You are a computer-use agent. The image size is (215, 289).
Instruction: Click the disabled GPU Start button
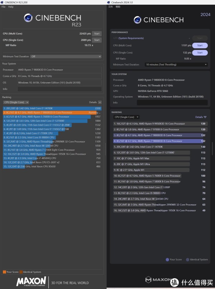coord(200,38)
